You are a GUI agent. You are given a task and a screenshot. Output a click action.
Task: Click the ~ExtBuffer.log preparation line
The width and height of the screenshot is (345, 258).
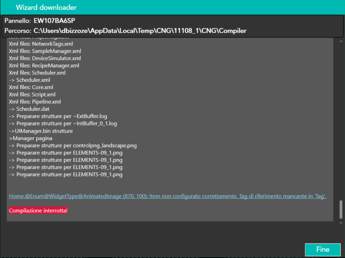point(58,116)
